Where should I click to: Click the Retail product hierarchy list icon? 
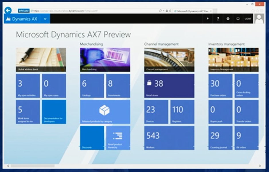118,136
